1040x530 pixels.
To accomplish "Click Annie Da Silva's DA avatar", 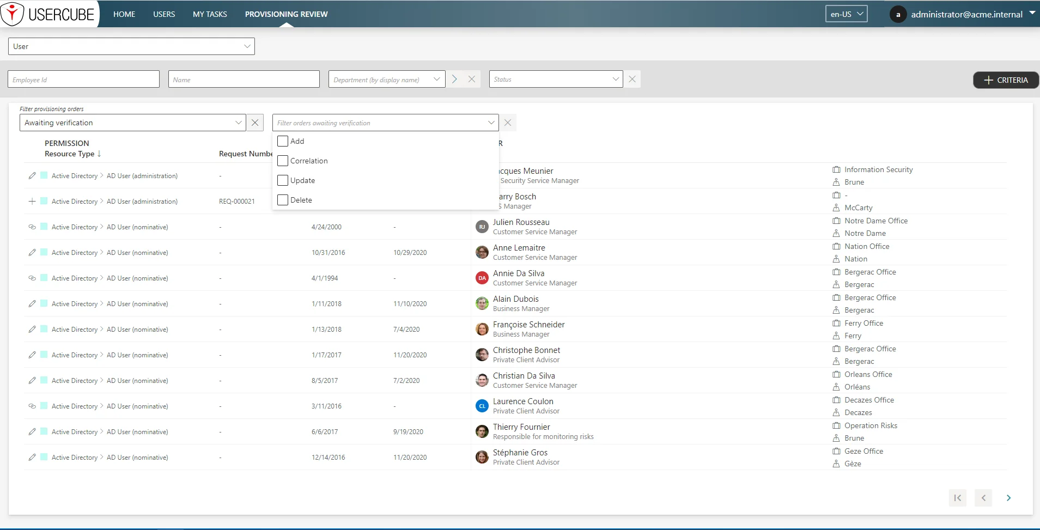I will coord(482,278).
